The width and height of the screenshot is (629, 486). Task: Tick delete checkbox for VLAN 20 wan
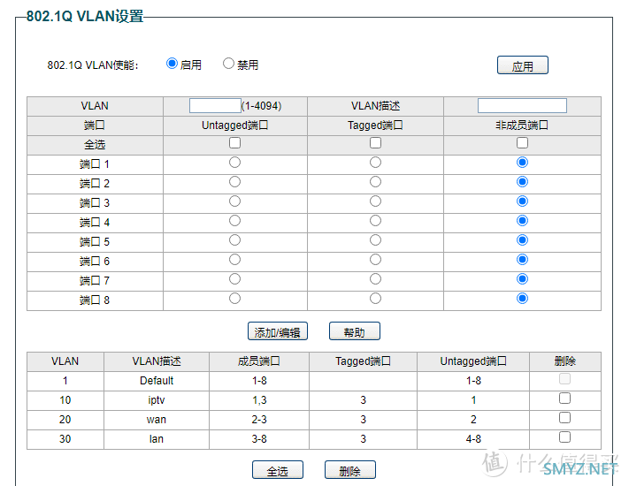(x=564, y=417)
